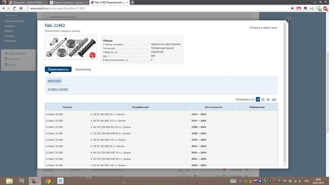Select the Применимость tab
This screenshot has height=185, width=334.
[58, 69]
